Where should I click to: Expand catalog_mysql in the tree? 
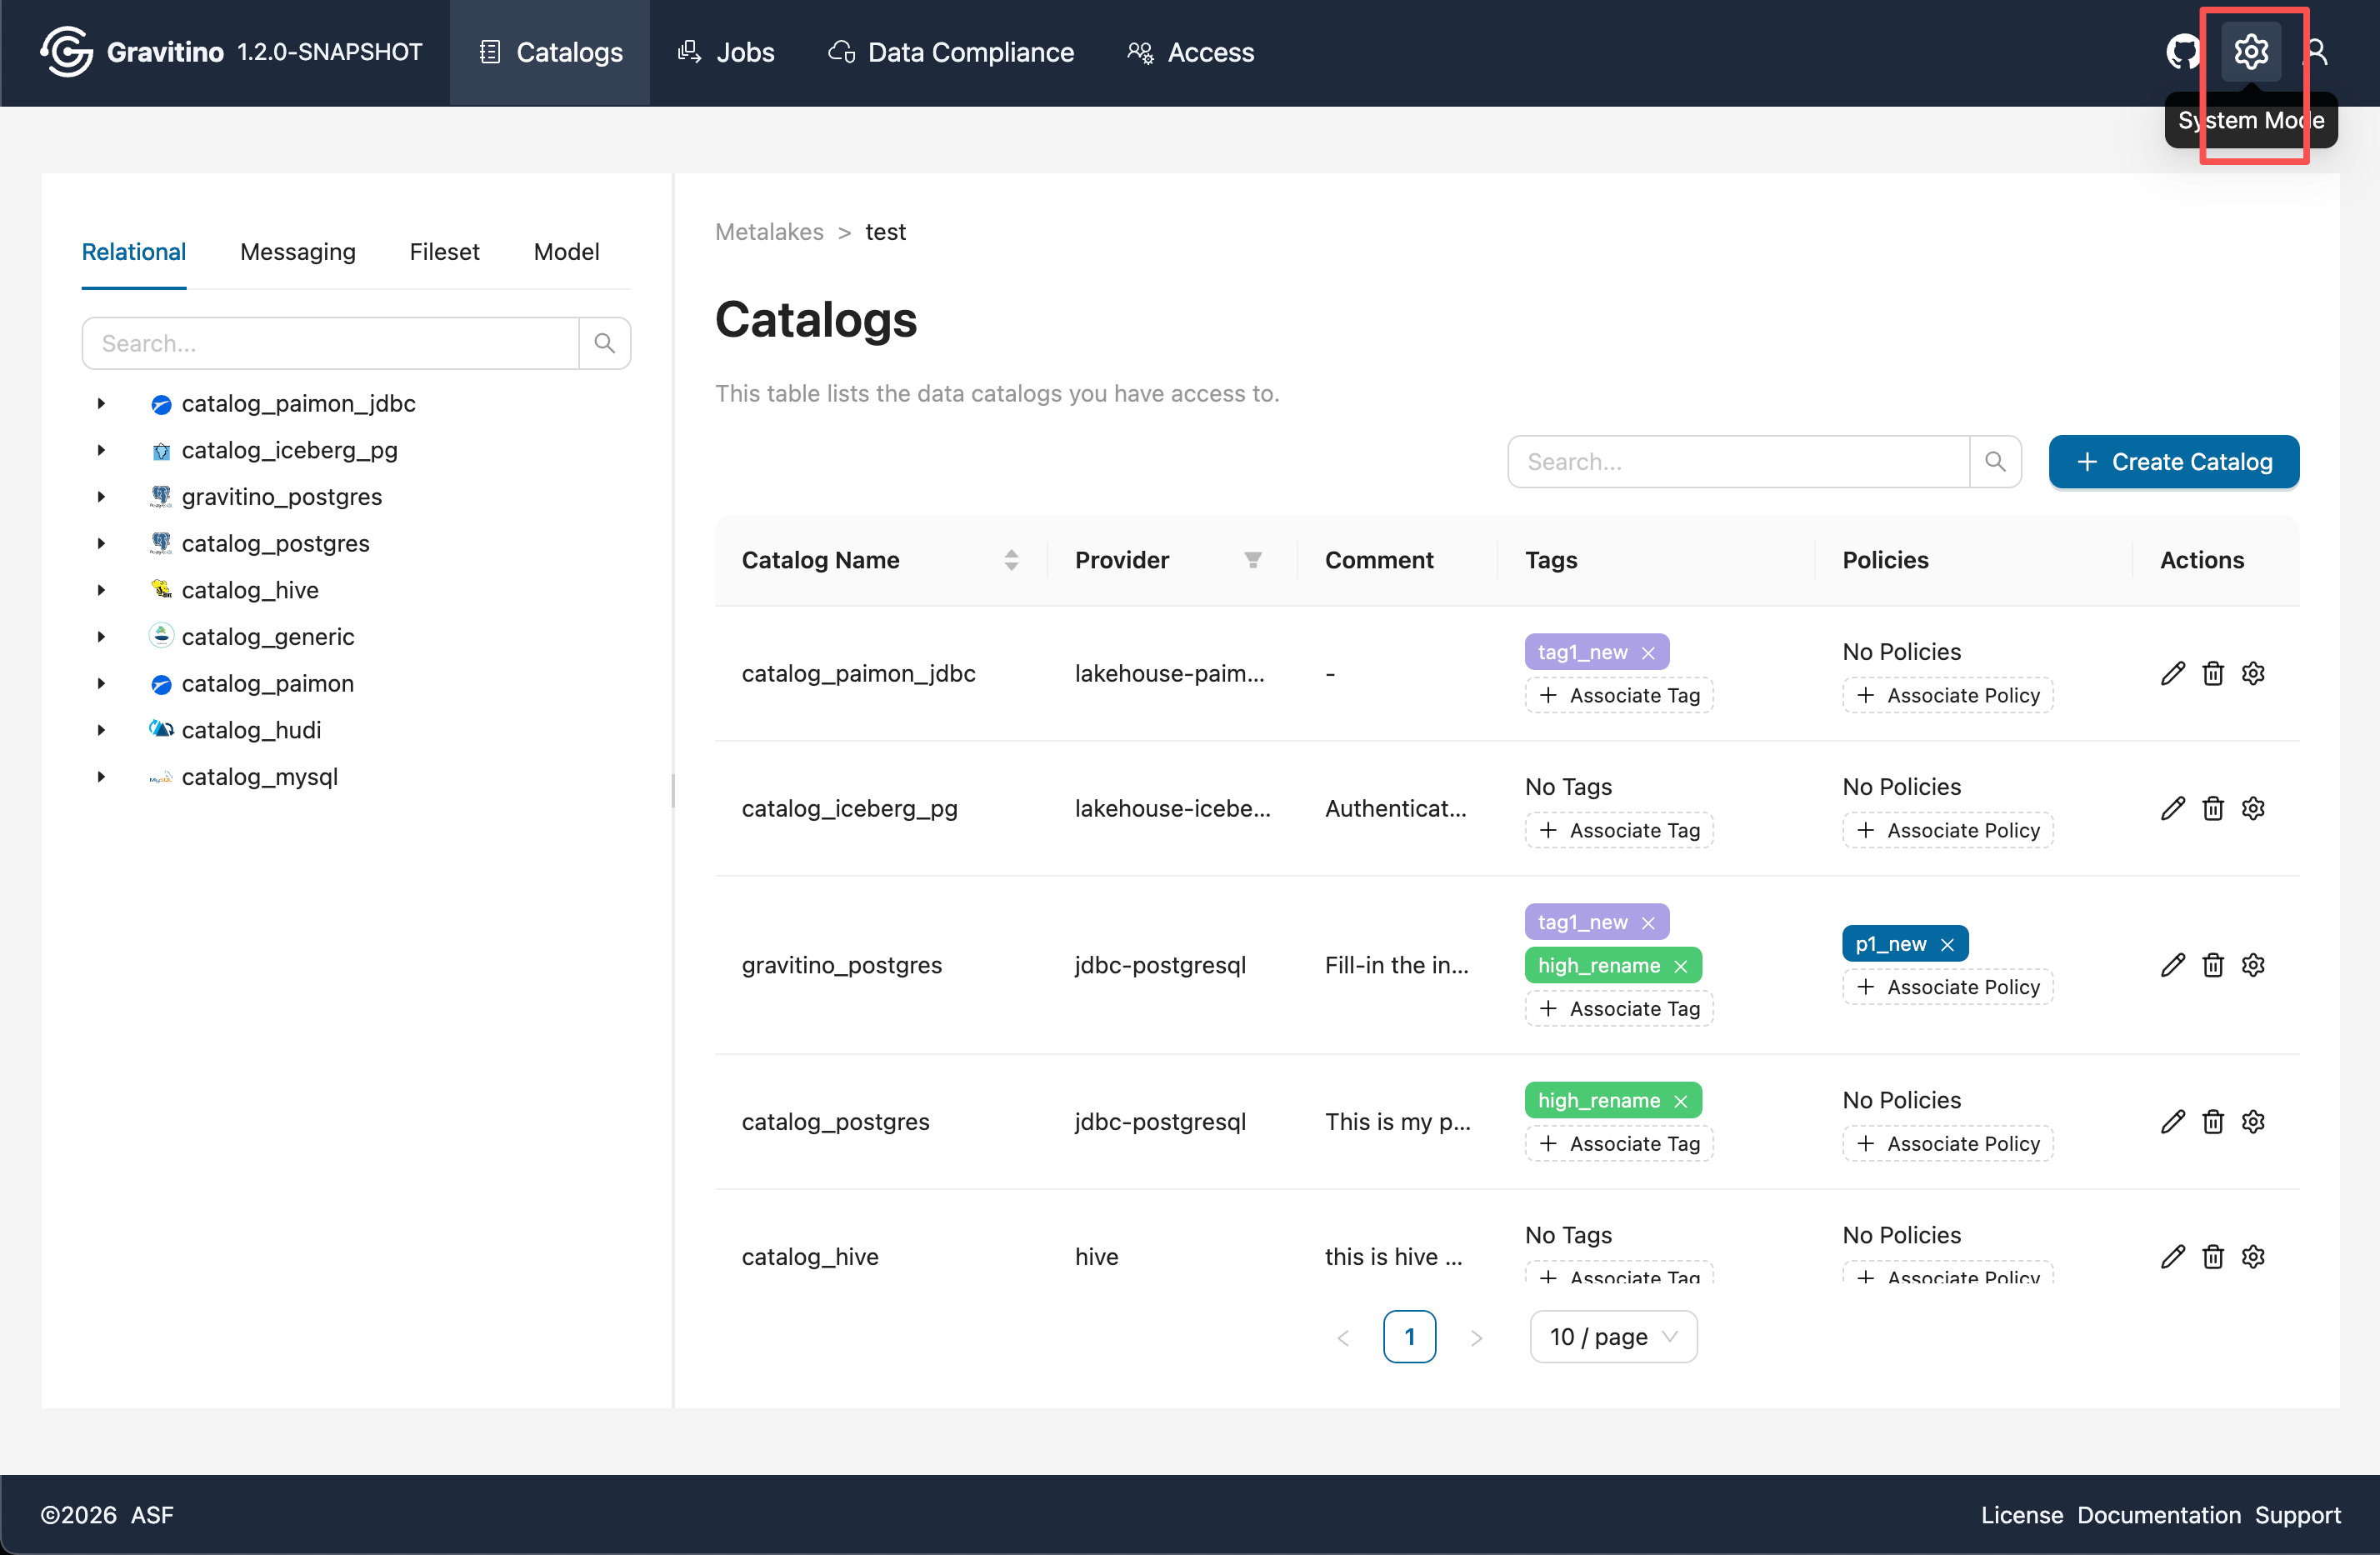[101, 777]
